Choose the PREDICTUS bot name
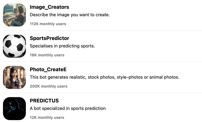Image resolution: width=202 pixels, height=122 pixels. tap(44, 101)
